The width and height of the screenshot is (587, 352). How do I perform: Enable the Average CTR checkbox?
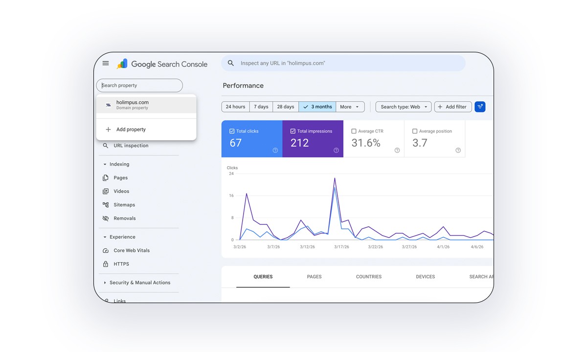[354, 131]
